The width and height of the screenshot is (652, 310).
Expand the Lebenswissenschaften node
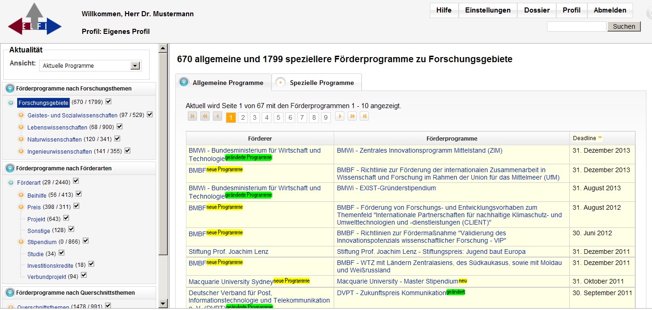point(21,127)
